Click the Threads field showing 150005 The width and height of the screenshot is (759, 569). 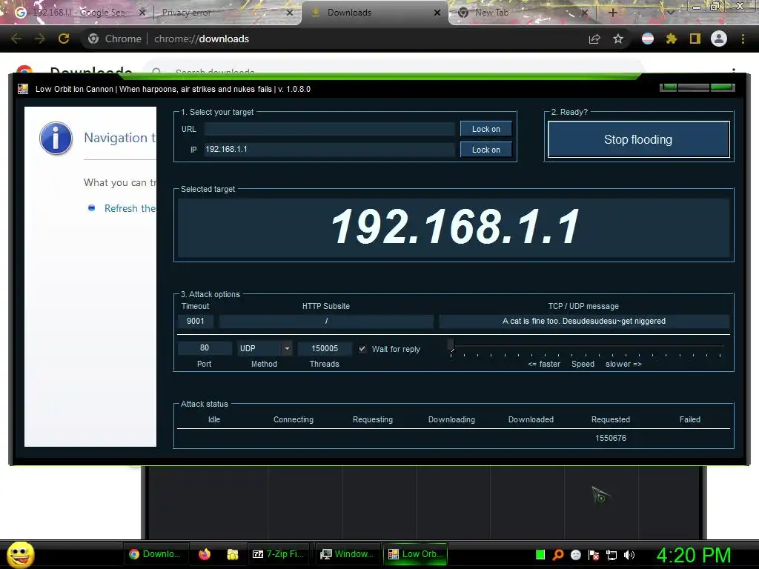[325, 348]
